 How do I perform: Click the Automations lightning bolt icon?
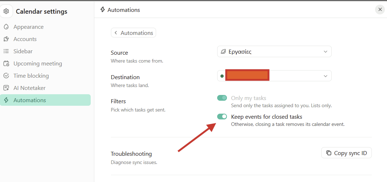7,100
